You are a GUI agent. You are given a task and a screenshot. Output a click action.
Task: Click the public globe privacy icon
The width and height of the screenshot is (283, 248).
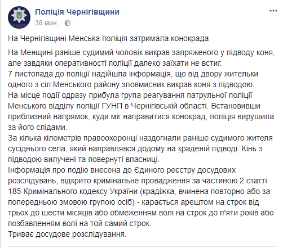[x=68, y=23]
